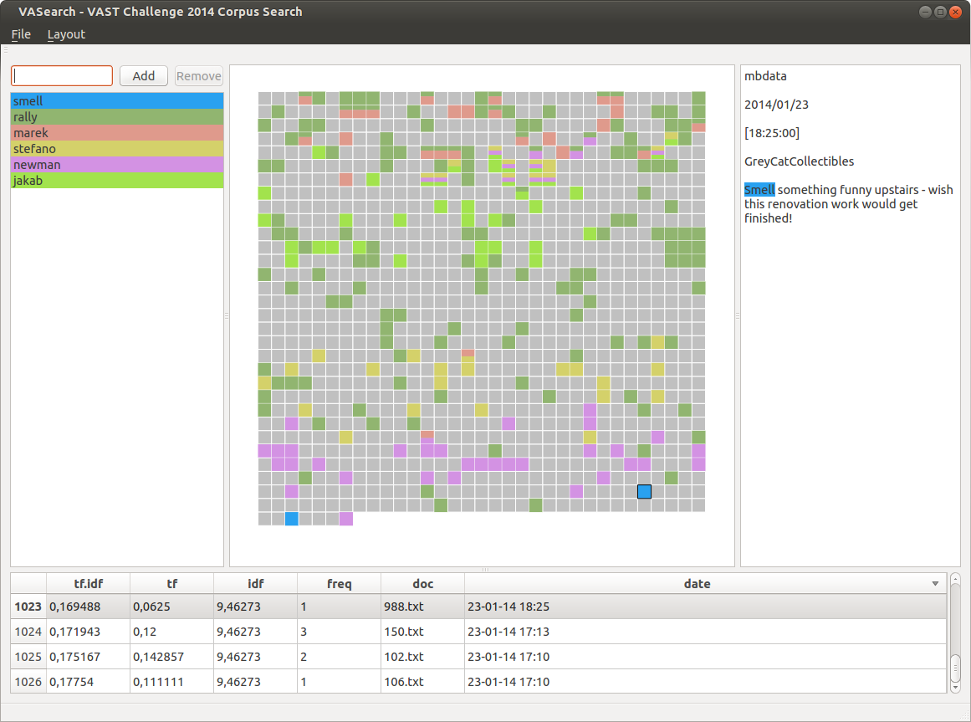
Task: Click the results table vertical scrollbar
Action: (955, 632)
